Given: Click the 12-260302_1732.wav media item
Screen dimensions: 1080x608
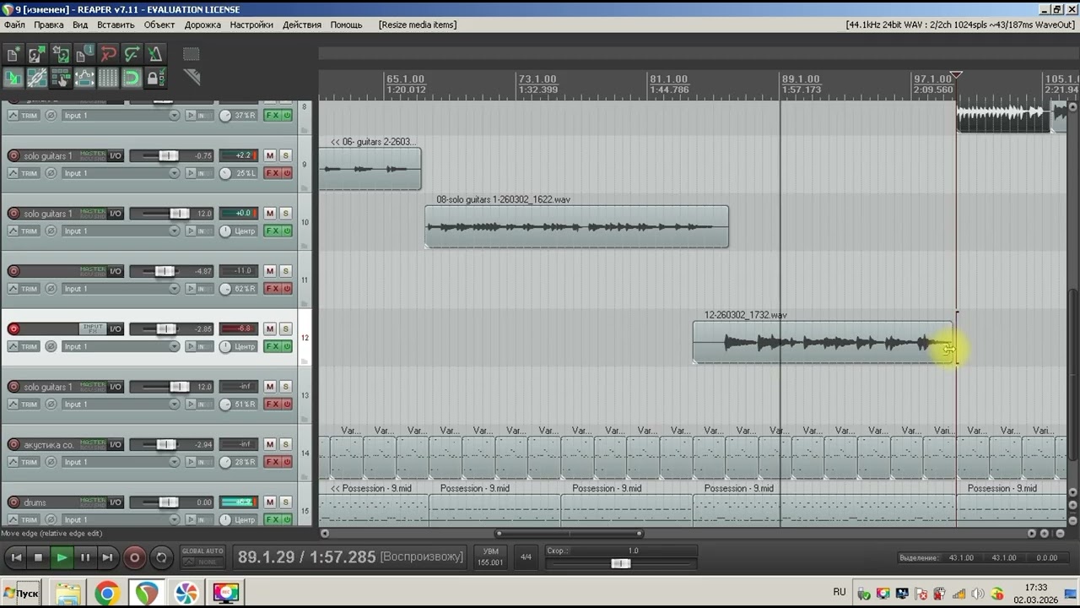Looking at the screenshot, I should (823, 342).
